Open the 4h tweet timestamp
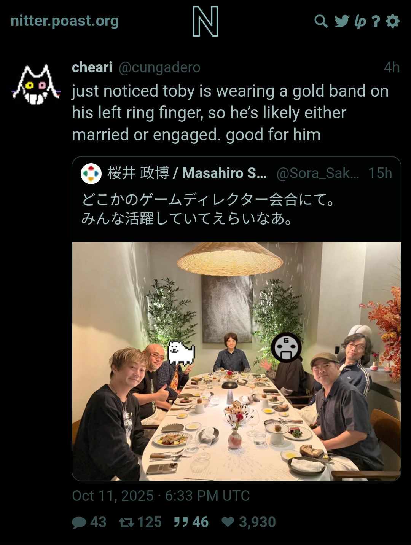The height and width of the screenshot is (545, 411). 392,67
